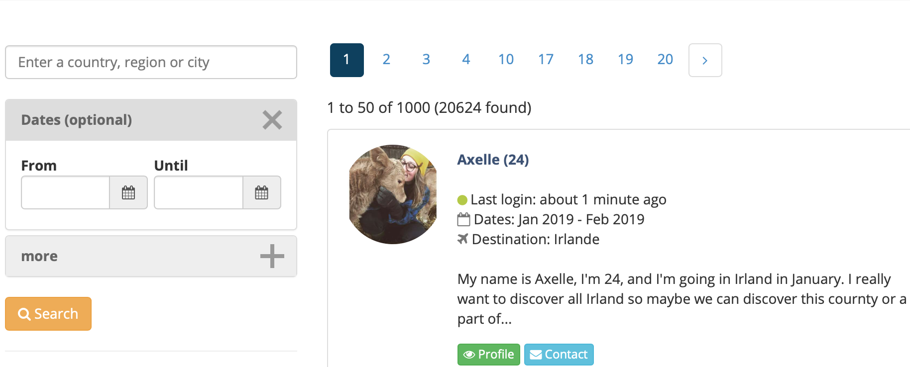Open the Until date calendar picker
The image size is (910, 367).
point(262,192)
